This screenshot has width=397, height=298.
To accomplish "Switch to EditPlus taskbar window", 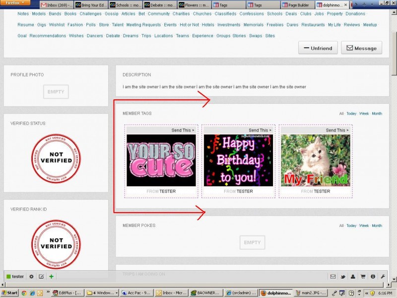I will click(x=67, y=293).
